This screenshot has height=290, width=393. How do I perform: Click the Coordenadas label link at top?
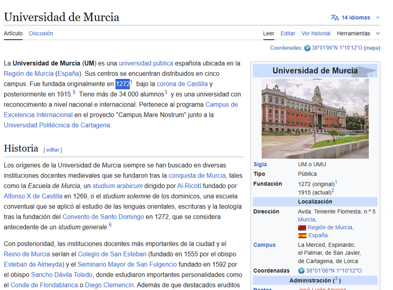tap(286, 48)
